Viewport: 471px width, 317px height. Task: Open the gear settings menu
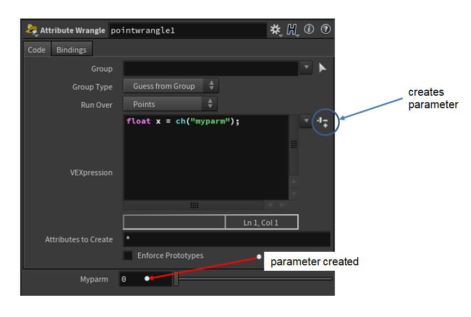pos(276,30)
